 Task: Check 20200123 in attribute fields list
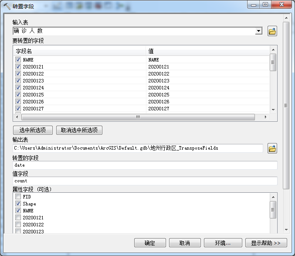[x=18, y=231]
